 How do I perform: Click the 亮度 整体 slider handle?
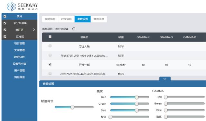coord(110,117)
